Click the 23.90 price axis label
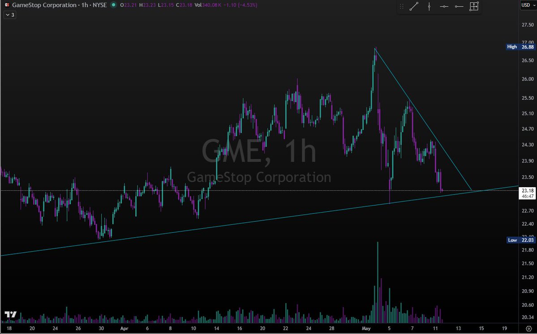Image resolution: width=537 pixels, height=334 pixels. pos(528,161)
